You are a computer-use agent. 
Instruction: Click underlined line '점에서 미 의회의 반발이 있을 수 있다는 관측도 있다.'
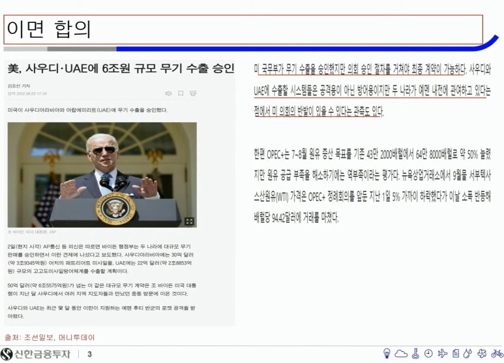[319, 112]
